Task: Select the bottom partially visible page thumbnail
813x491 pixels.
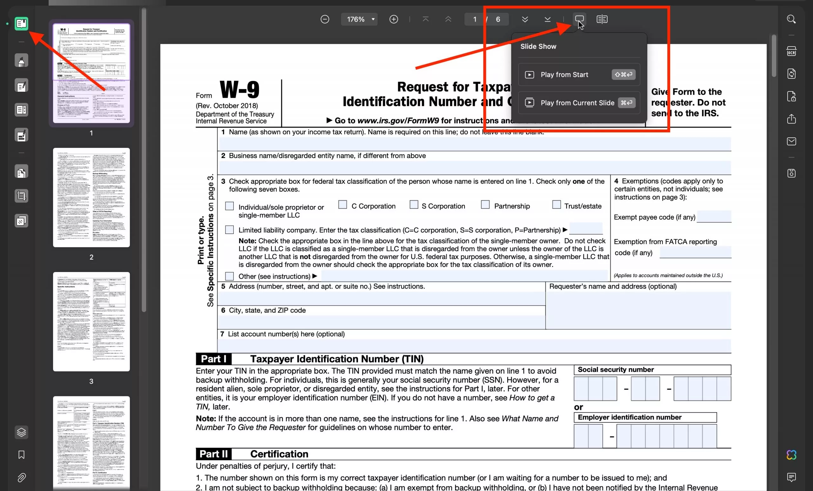Action: [x=91, y=443]
